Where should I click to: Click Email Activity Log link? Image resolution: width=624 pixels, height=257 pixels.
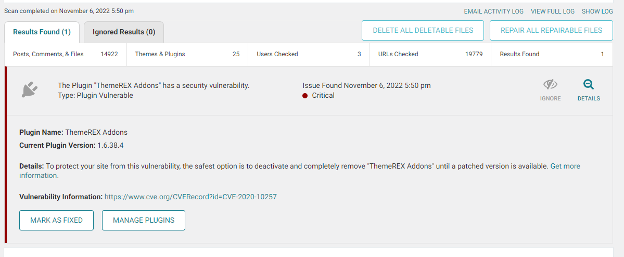point(493,11)
